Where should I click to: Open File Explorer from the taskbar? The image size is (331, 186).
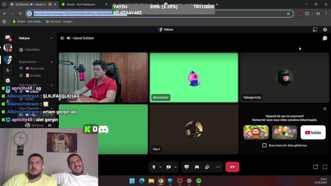(151, 181)
